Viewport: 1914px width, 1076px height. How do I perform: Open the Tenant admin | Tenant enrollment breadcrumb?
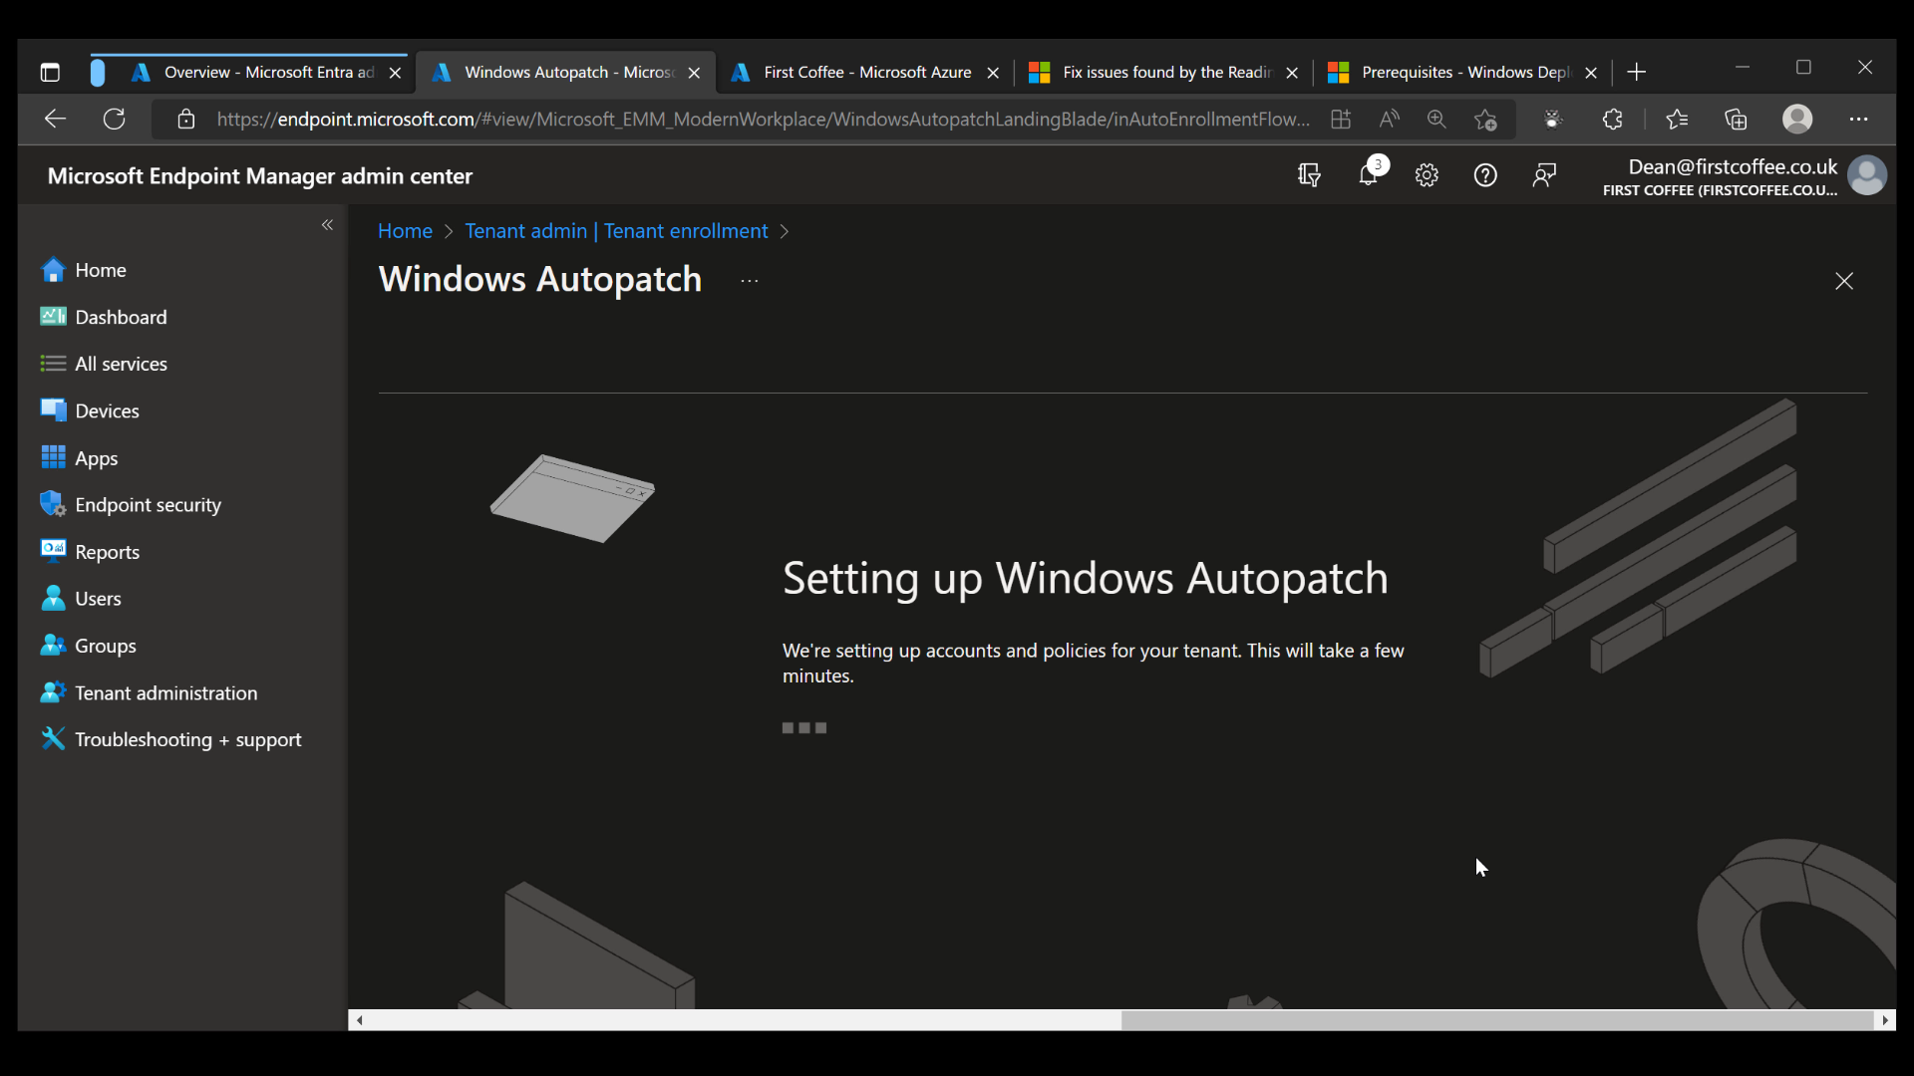[616, 230]
